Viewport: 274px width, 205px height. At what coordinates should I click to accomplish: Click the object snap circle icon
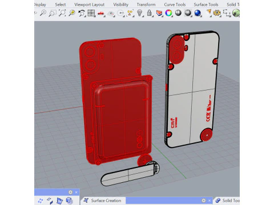tap(120, 13)
